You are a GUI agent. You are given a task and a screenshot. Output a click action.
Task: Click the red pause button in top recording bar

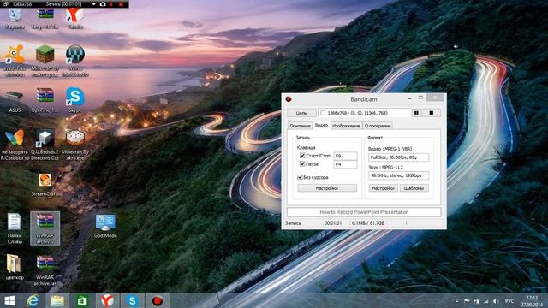[x=111, y=4]
